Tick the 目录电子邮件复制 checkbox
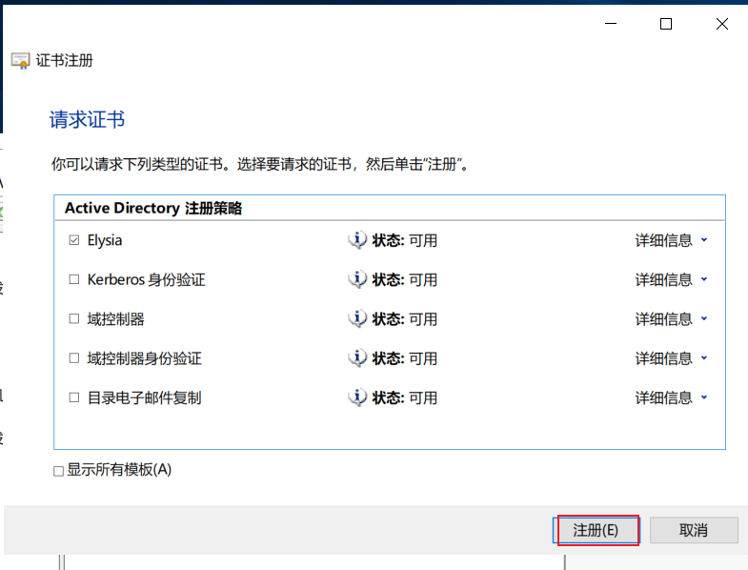The height and width of the screenshot is (570, 748). click(x=74, y=397)
